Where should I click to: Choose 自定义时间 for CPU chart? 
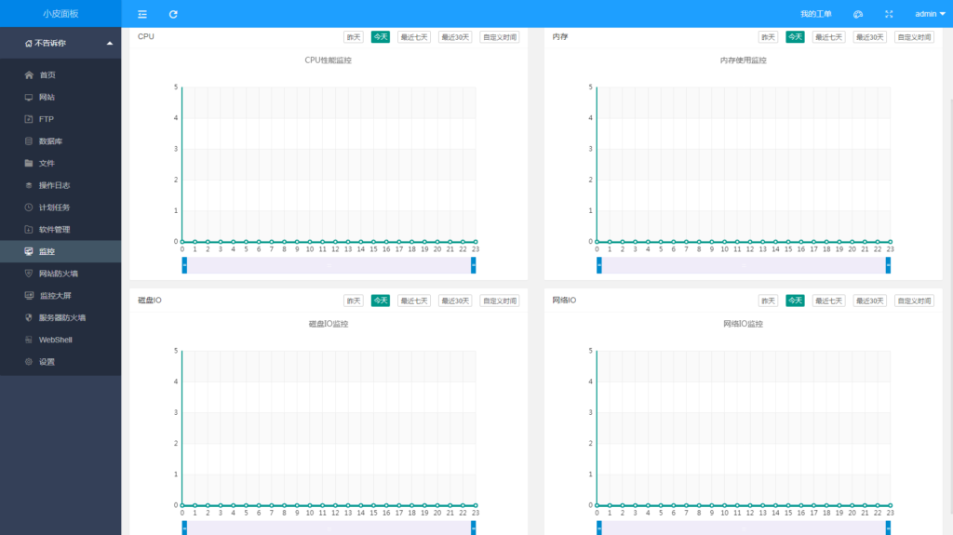click(x=500, y=37)
